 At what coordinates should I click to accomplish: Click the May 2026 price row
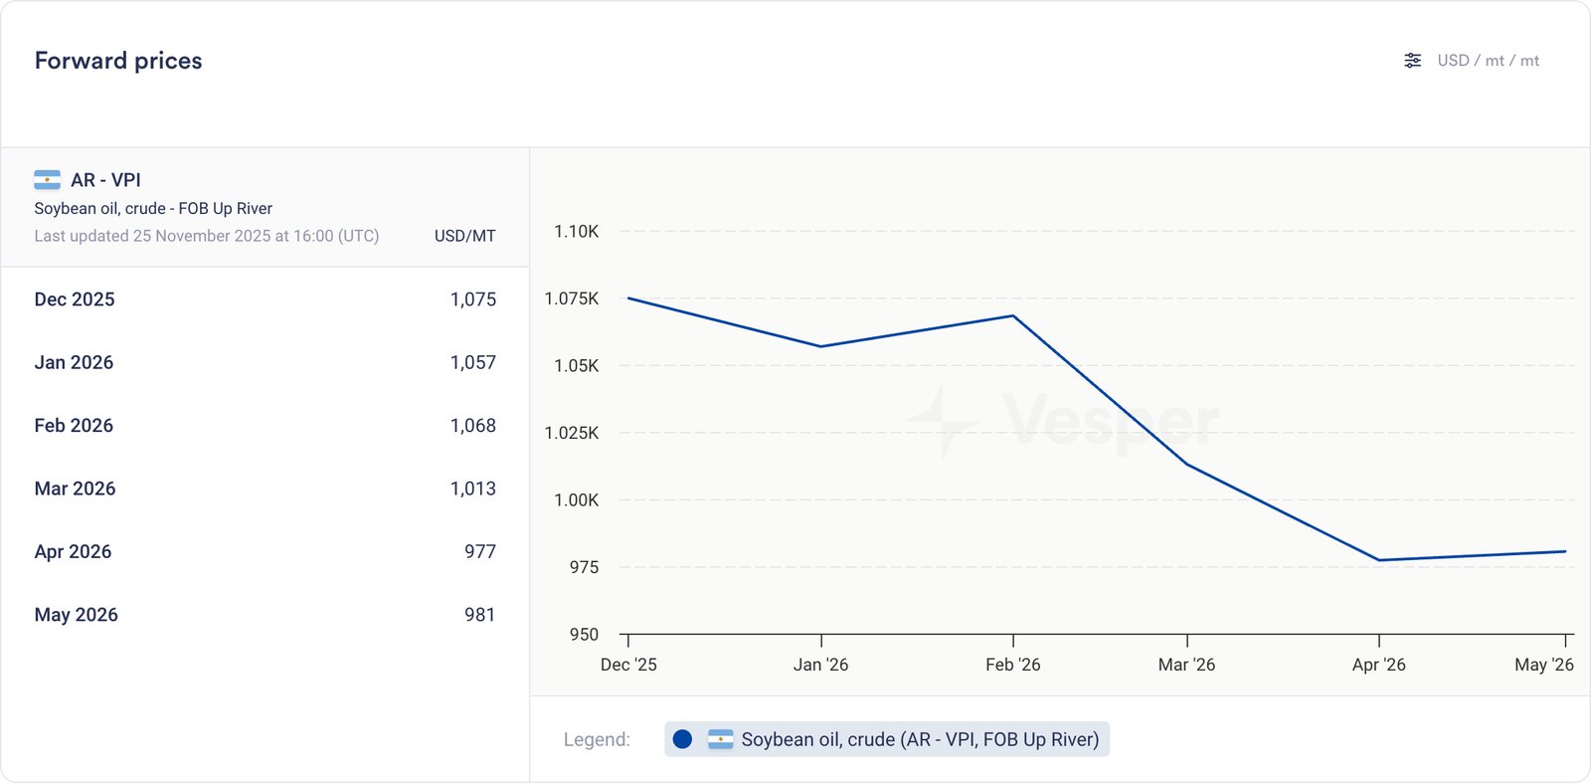pyautogui.click(x=265, y=615)
